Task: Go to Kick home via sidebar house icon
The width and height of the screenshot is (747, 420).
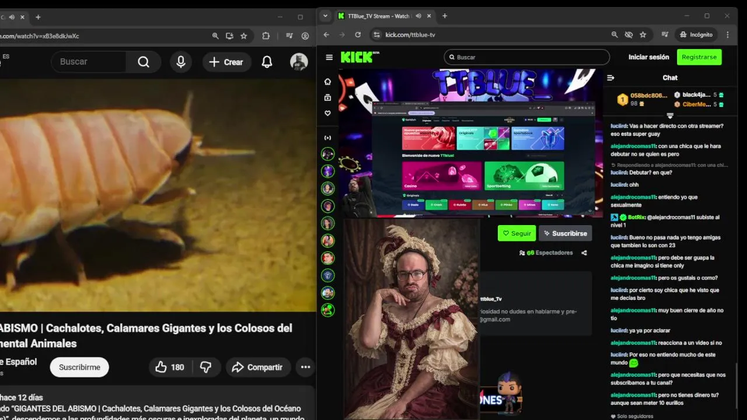Action: tap(327, 82)
